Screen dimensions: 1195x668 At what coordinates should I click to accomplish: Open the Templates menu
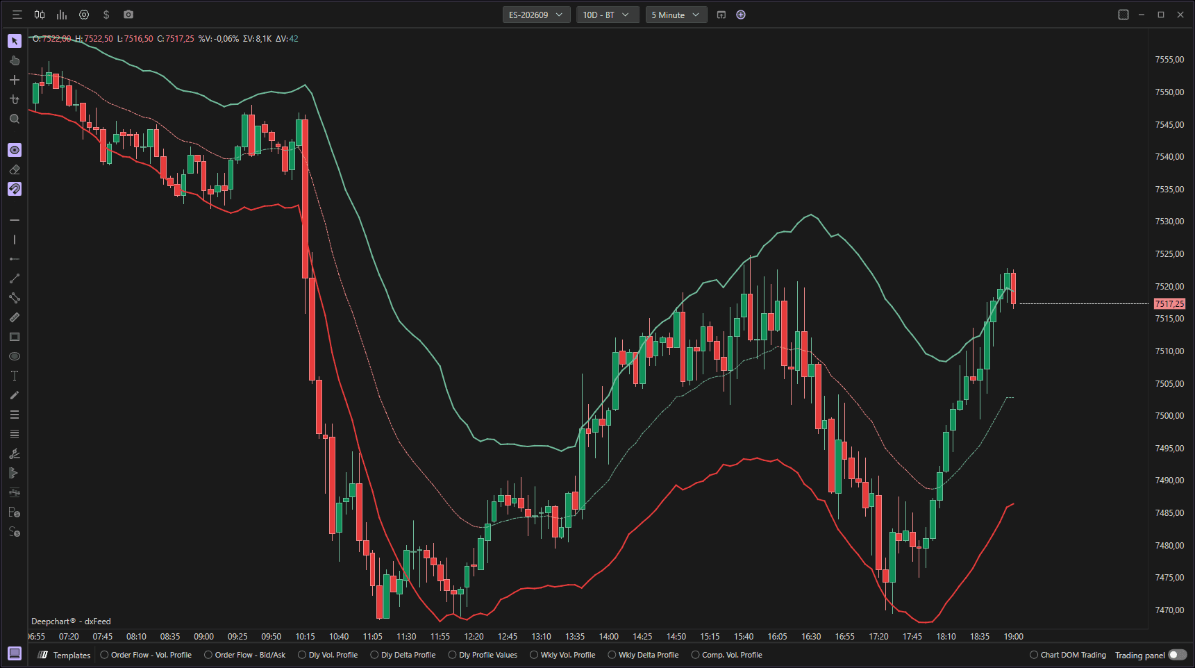pyautogui.click(x=65, y=655)
